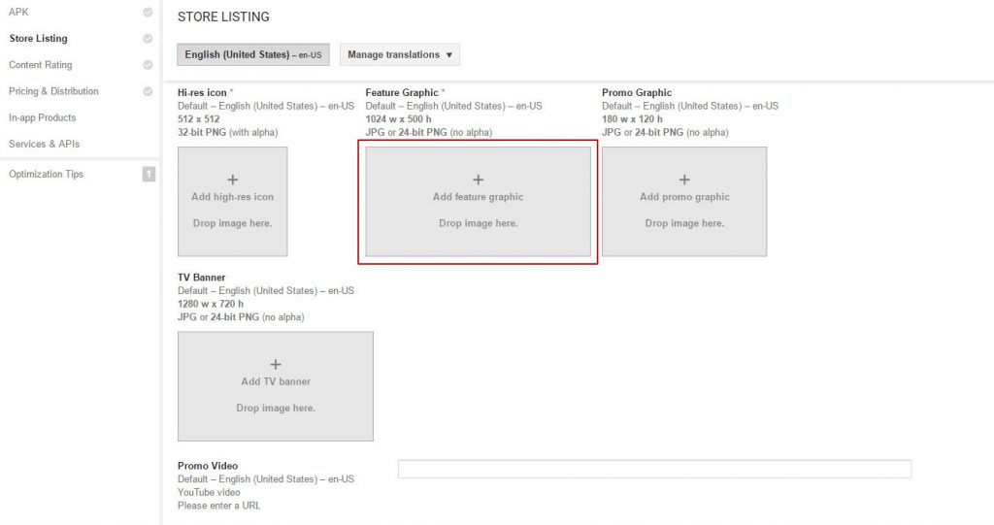Navigate to In-app Products
The image size is (994, 525).
click(42, 117)
